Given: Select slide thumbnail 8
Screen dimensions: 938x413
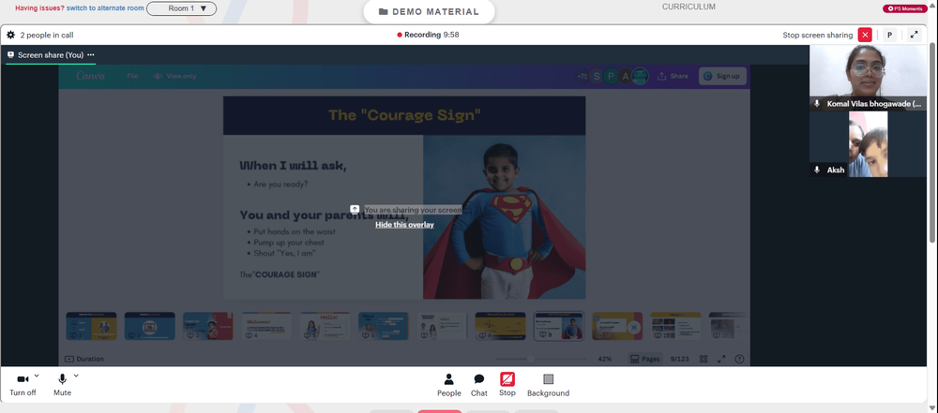Looking at the screenshot, I should (500, 326).
